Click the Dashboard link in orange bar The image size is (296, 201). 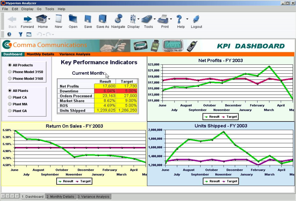tap(13, 54)
